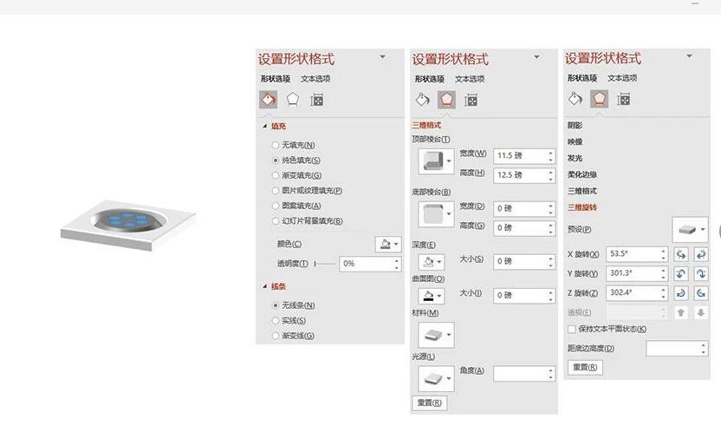Click perspective widen arrow icon

pos(701,312)
